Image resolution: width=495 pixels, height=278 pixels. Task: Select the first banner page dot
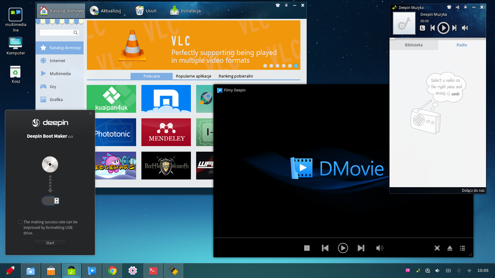point(265,66)
